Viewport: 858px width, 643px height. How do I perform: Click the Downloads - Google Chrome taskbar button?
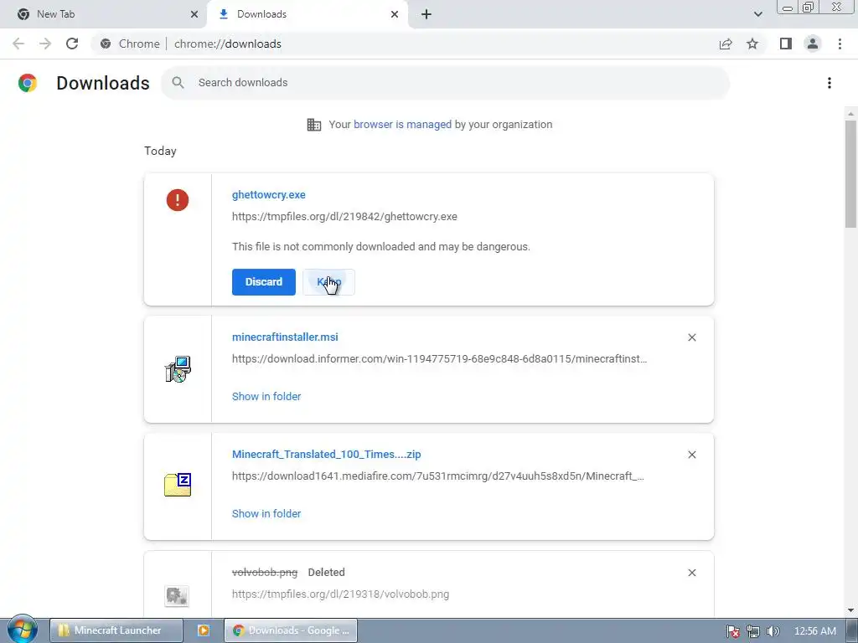click(x=291, y=630)
